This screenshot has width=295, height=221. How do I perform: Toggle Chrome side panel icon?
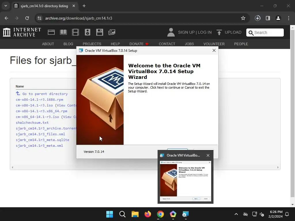pos(268,18)
